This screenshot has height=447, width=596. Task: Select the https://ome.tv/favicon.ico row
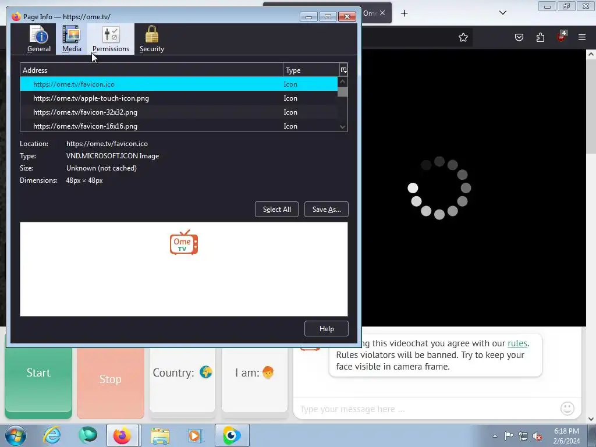(179, 84)
